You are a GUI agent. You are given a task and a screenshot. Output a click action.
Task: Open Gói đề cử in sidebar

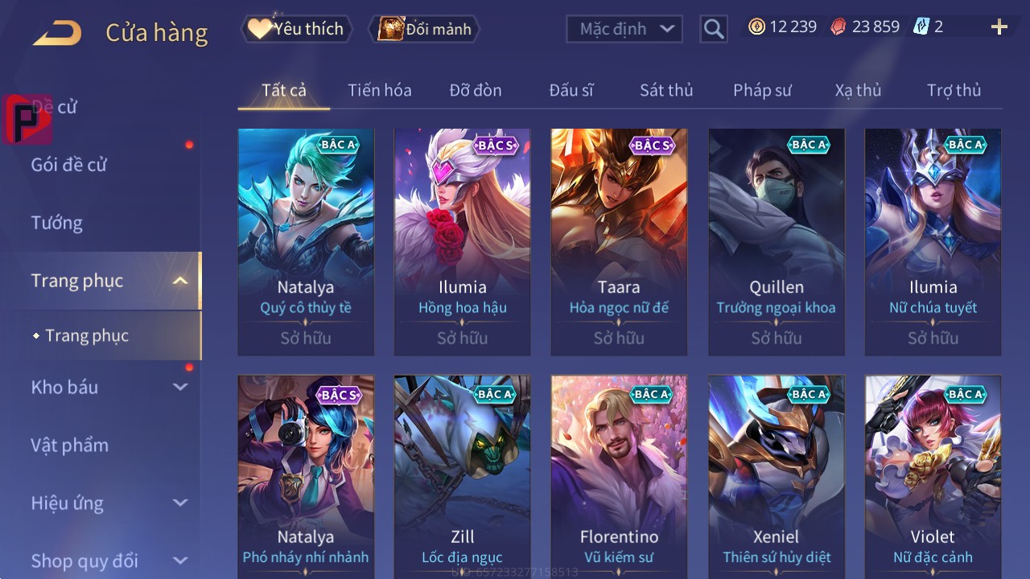pos(69,165)
